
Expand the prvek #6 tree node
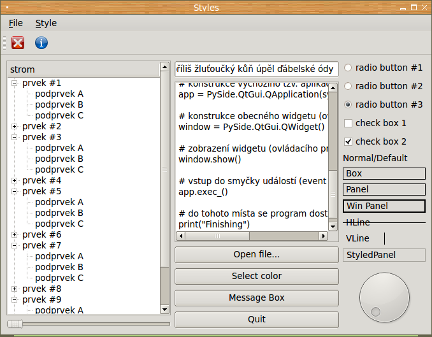tap(14, 234)
